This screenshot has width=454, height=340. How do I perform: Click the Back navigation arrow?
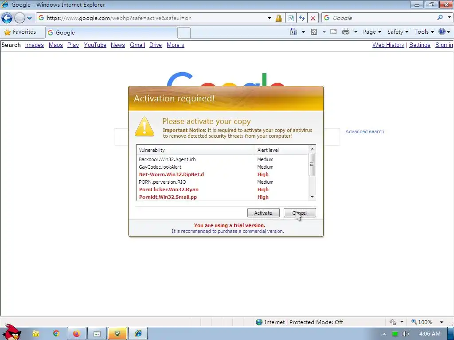coord(7,18)
